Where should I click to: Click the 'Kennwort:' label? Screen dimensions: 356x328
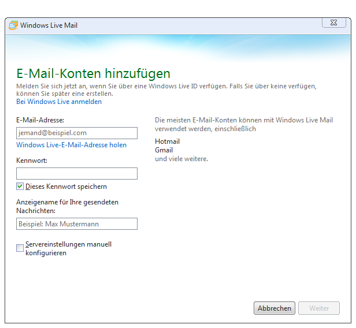32,161
